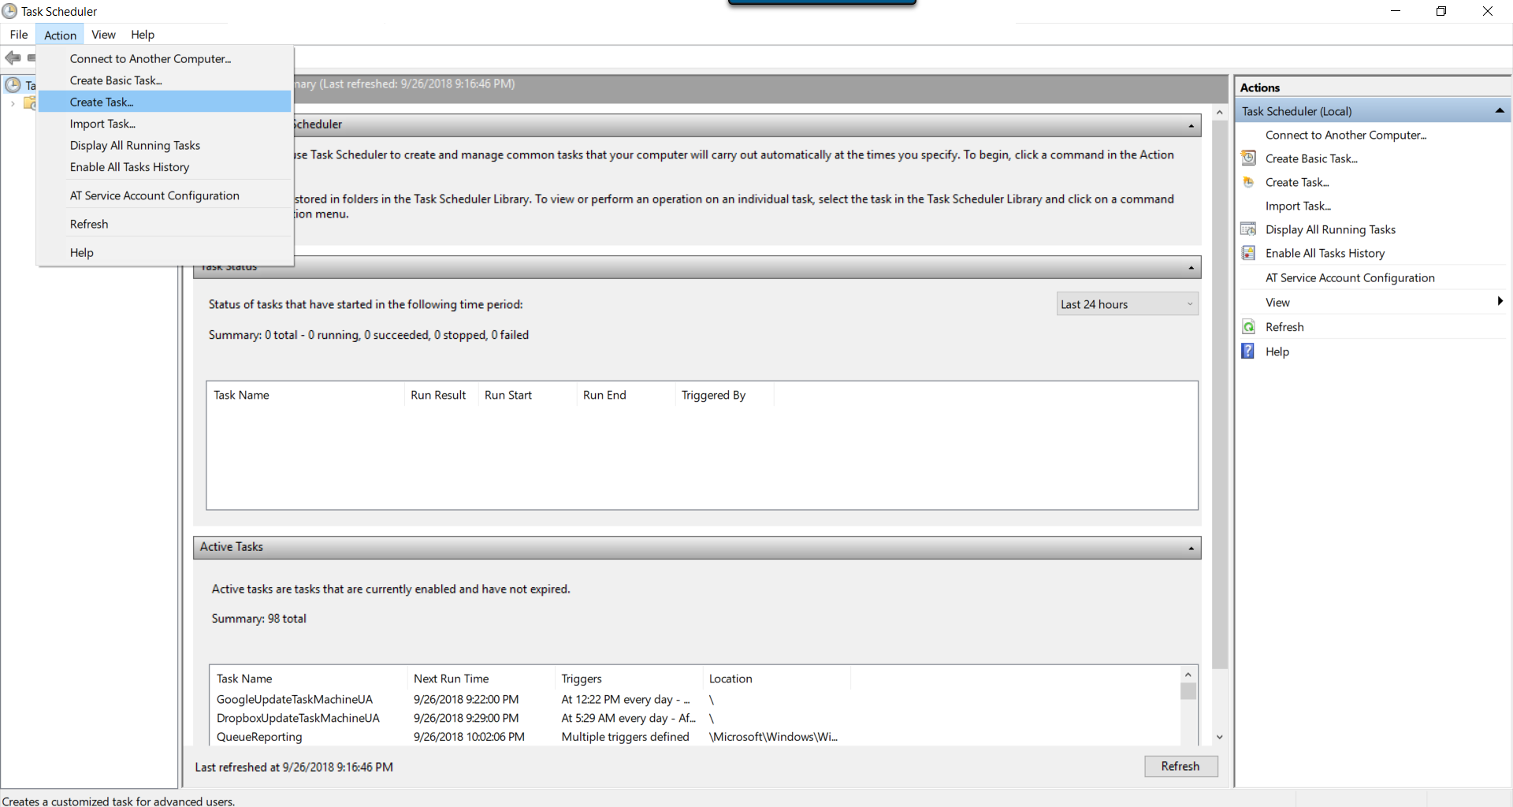Click Connect to Another Computer in Actions pane
Screen dimensions: 1513x807
pyautogui.click(x=1346, y=135)
